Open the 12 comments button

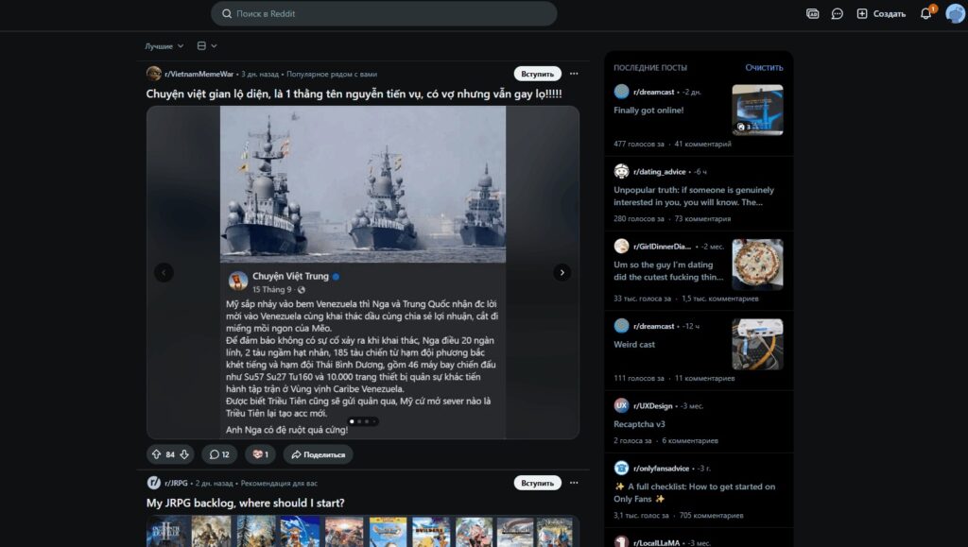coord(219,454)
